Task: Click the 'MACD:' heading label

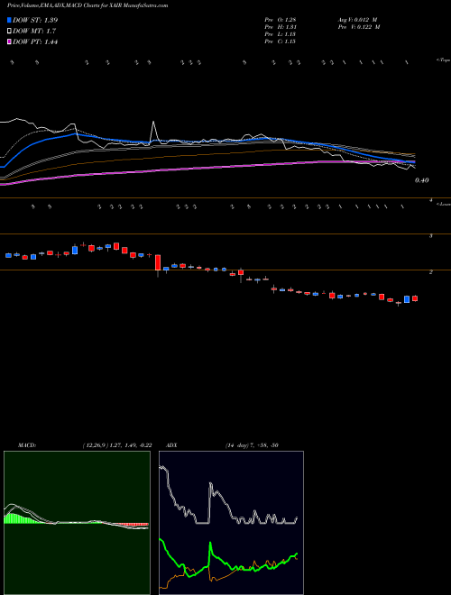Action: 27,445
